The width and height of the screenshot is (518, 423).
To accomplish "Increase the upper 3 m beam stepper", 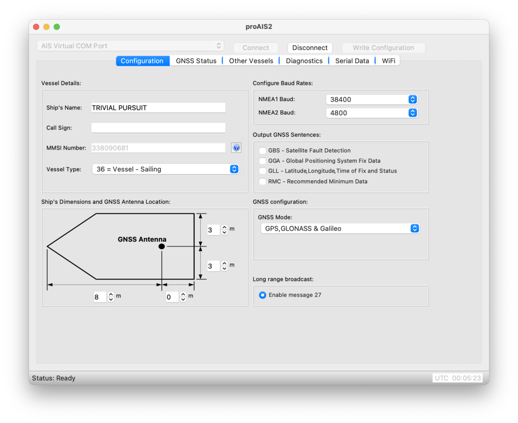I will click(225, 227).
